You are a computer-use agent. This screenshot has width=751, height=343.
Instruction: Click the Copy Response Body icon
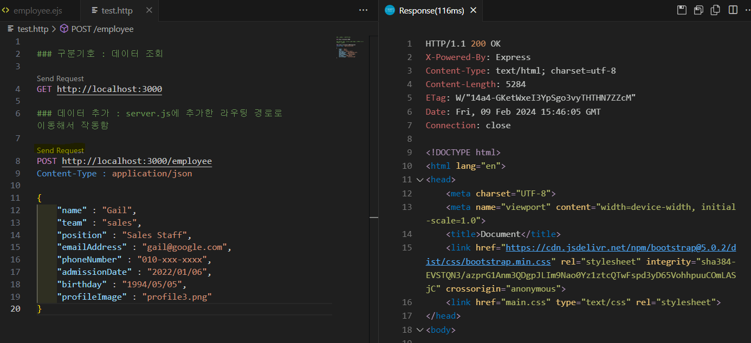(x=716, y=10)
